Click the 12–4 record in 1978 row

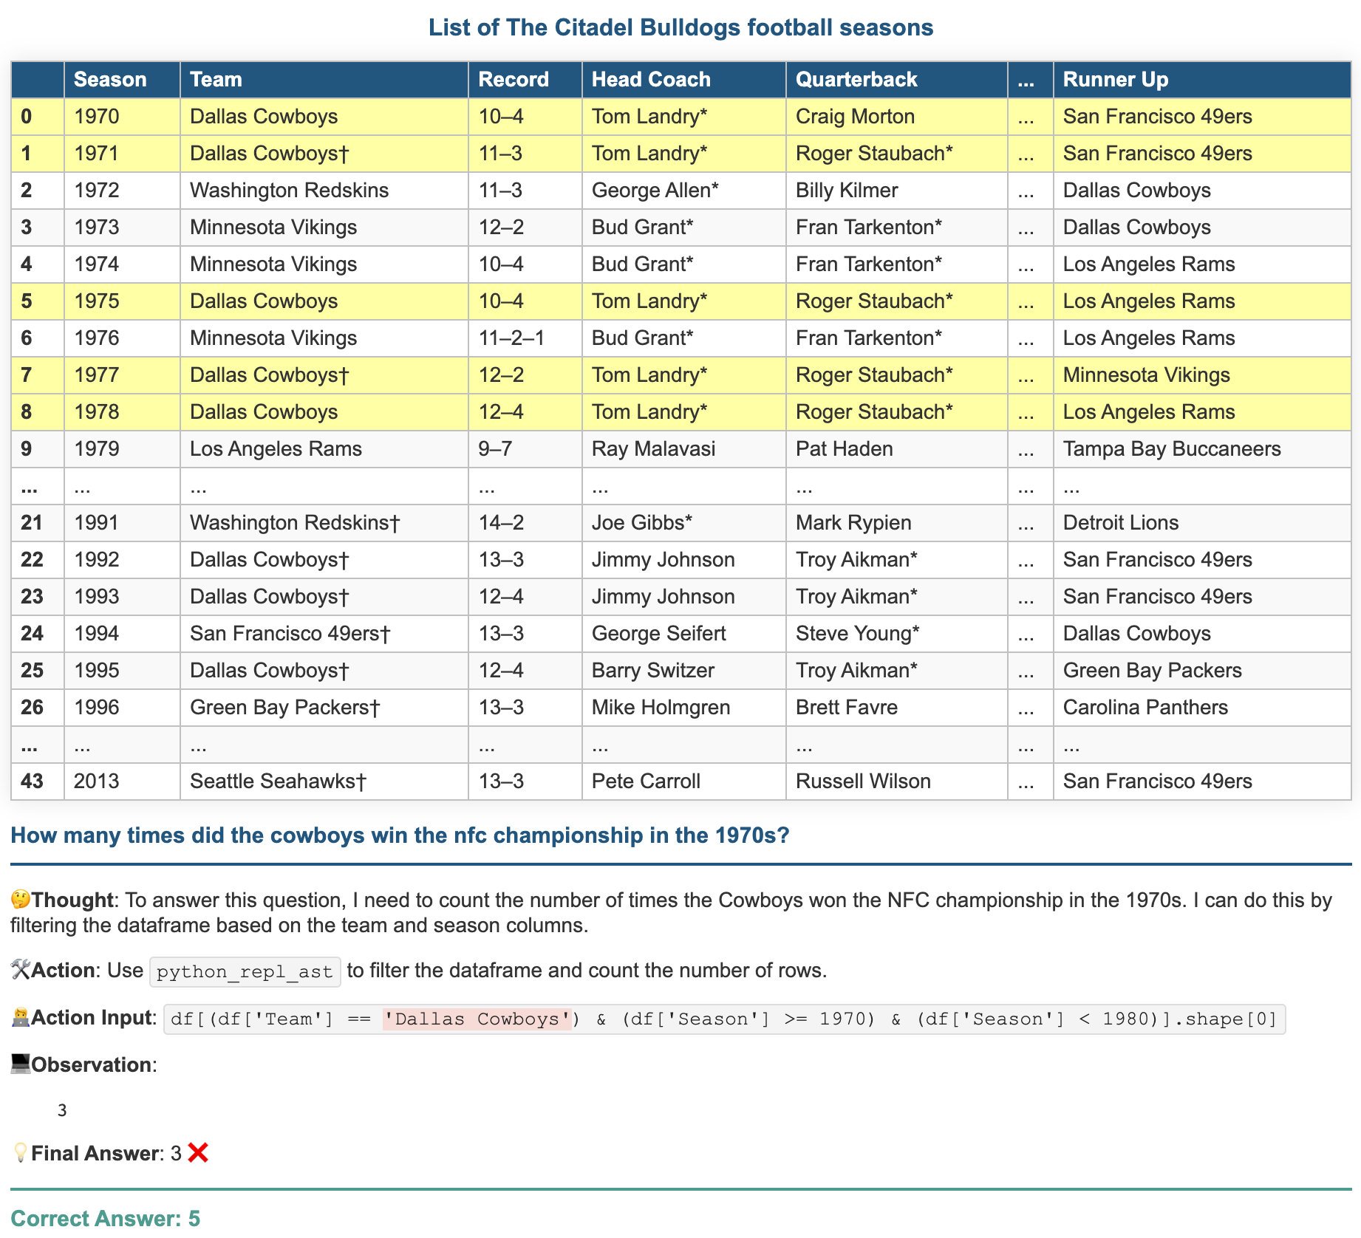(525, 412)
